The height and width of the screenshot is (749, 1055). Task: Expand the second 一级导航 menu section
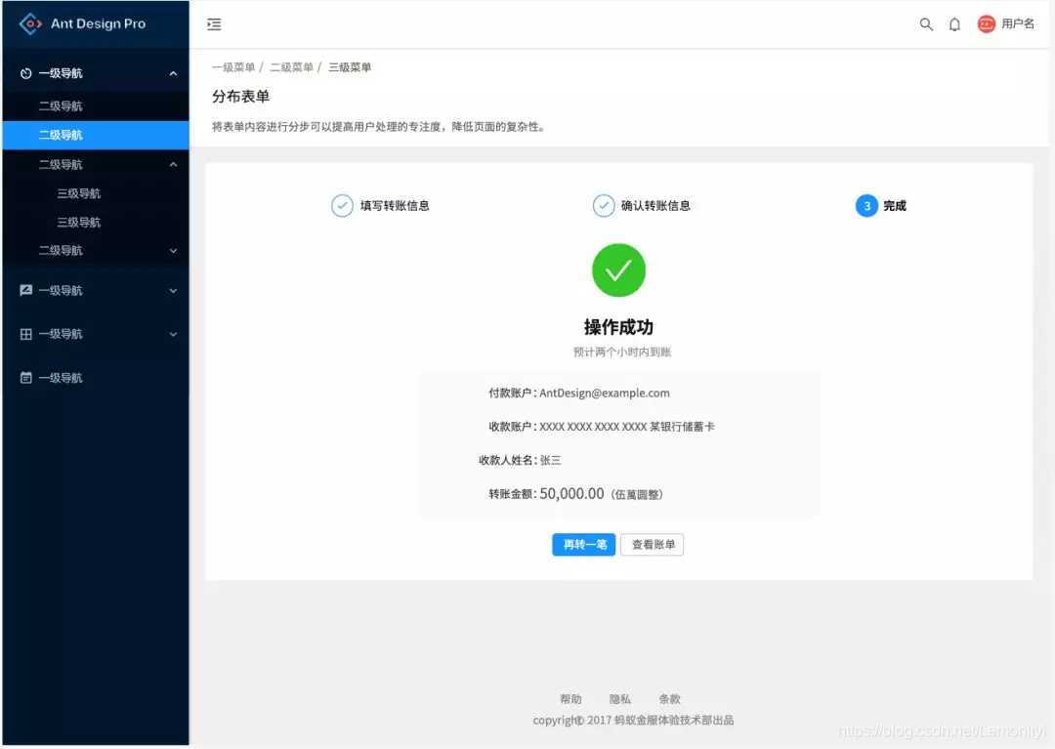(94, 290)
